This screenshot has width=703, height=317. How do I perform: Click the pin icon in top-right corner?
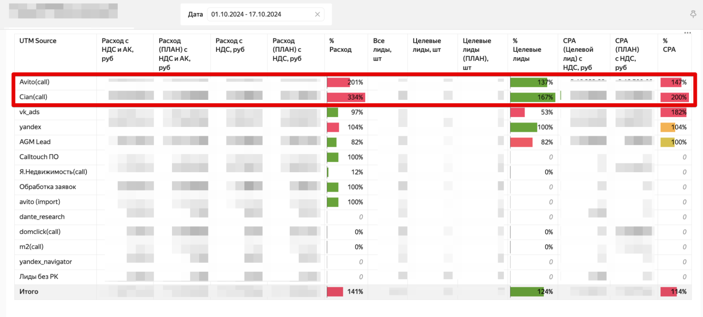coord(693,14)
